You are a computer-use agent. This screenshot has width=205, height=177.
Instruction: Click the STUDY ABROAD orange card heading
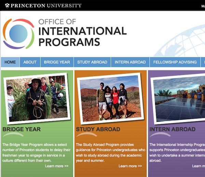(98, 130)
